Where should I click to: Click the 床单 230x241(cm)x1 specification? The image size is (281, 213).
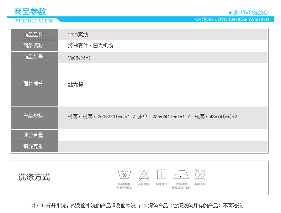coord(161,116)
